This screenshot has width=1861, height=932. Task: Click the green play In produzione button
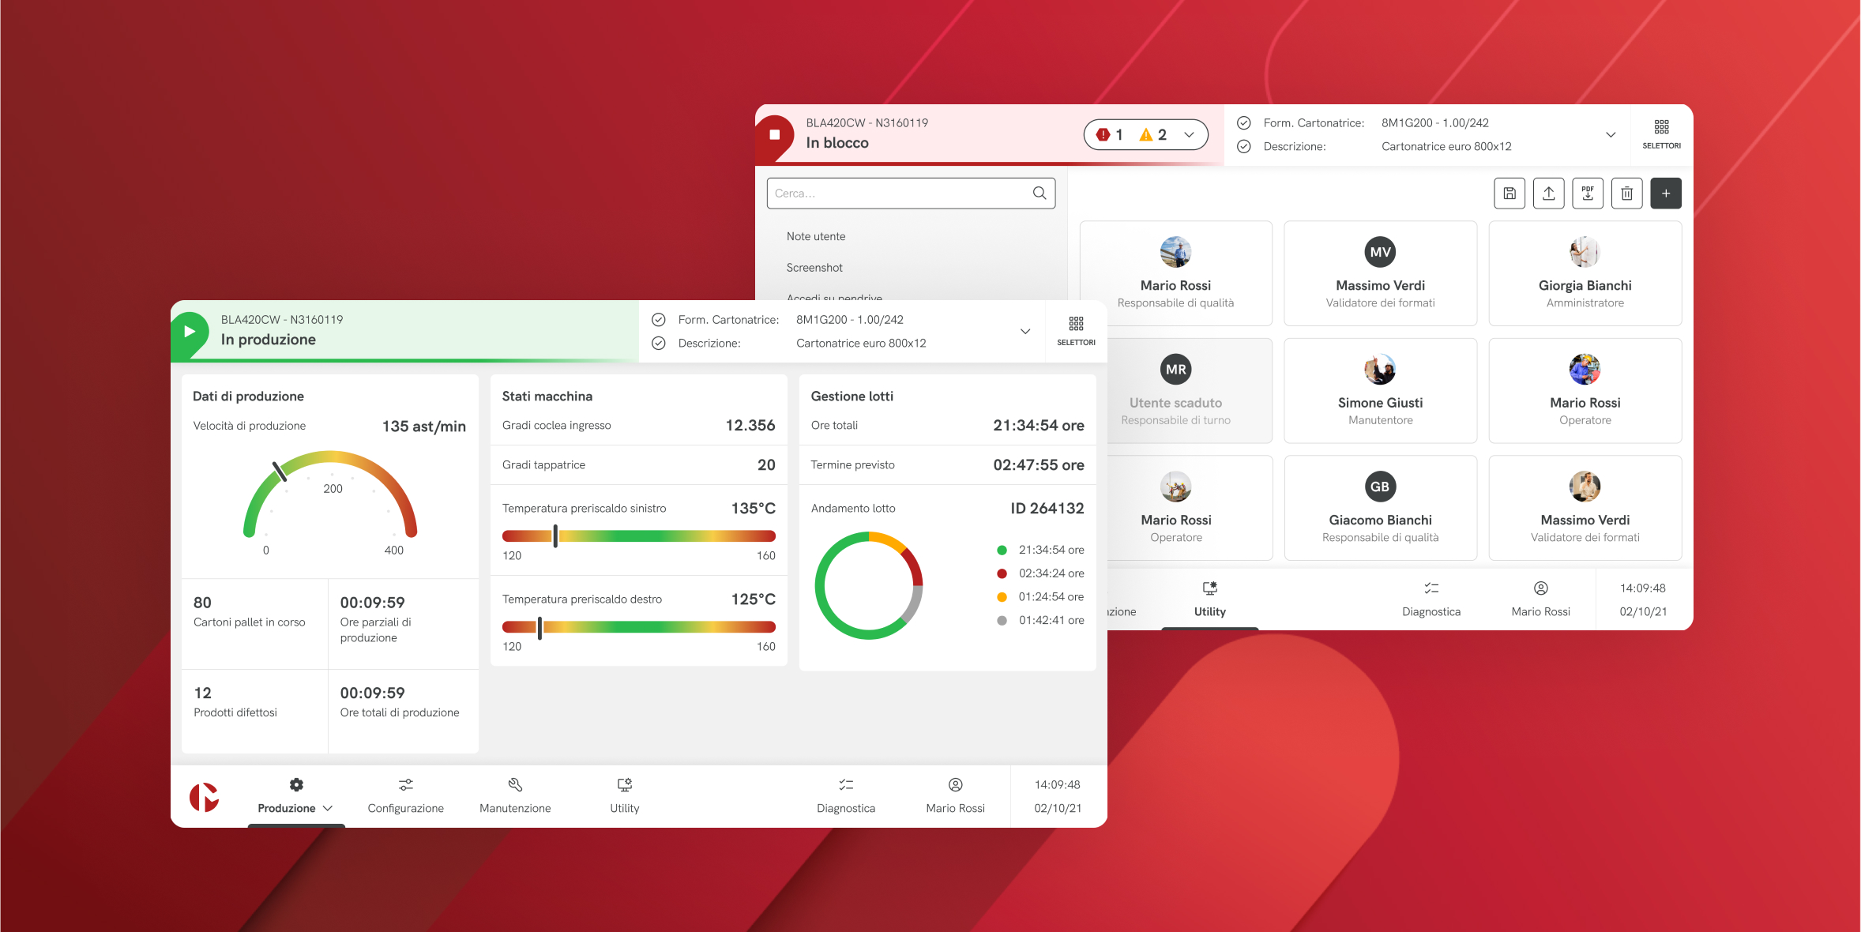click(x=190, y=331)
